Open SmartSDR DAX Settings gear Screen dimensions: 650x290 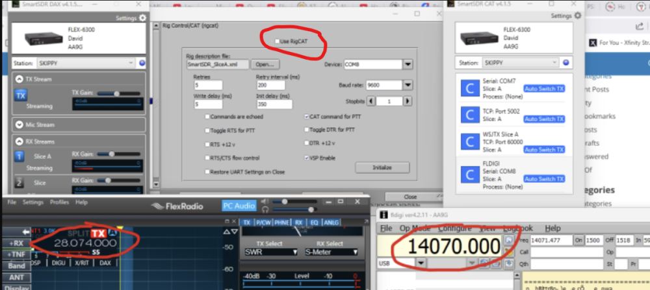142,18
